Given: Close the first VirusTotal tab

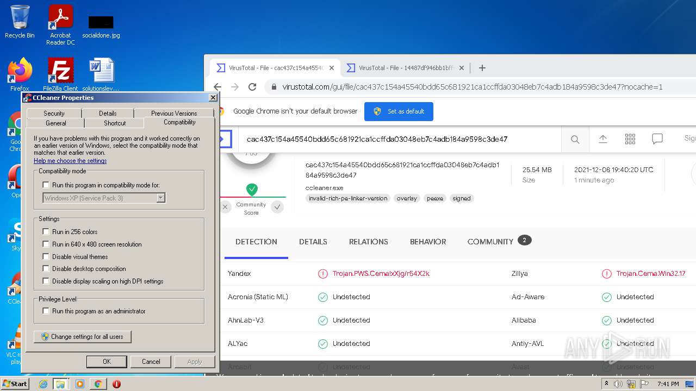Looking at the screenshot, I should pos(332,68).
